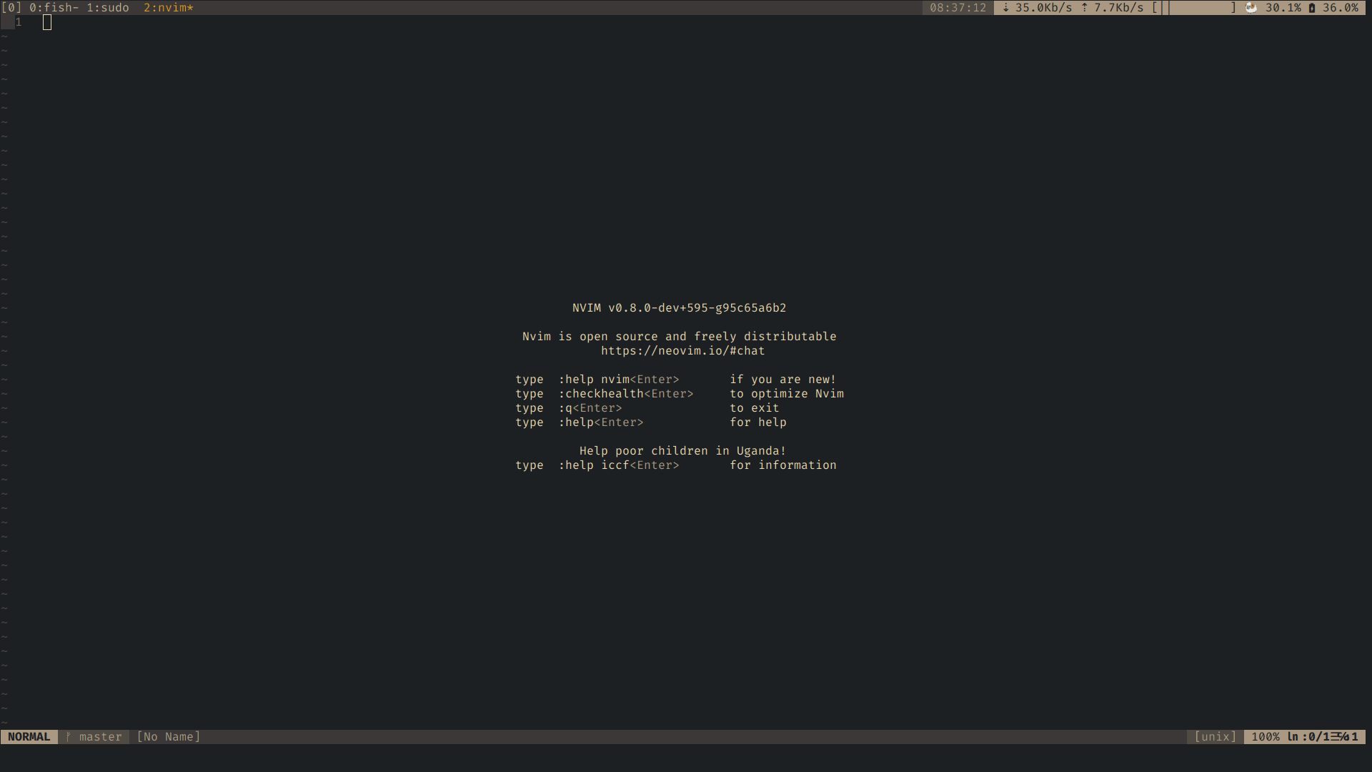Click the sheep memory usage icon
This screenshot has height=772, width=1372.
pos(1251,8)
